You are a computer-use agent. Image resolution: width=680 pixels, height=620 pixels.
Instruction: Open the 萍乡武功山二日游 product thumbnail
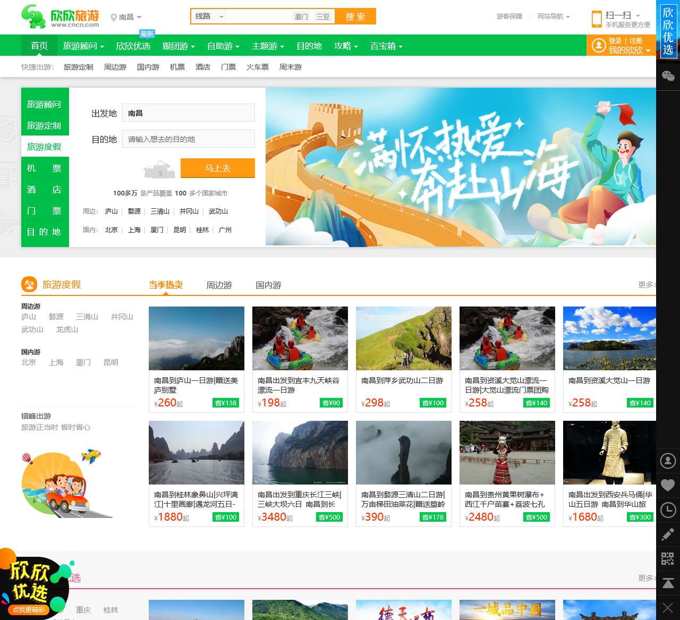[x=404, y=338]
